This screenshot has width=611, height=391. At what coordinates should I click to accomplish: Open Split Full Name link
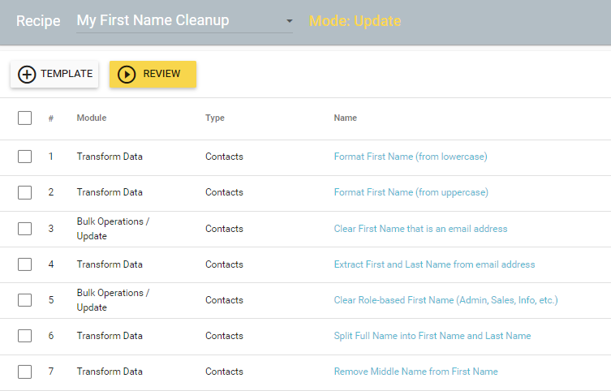coord(432,336)
